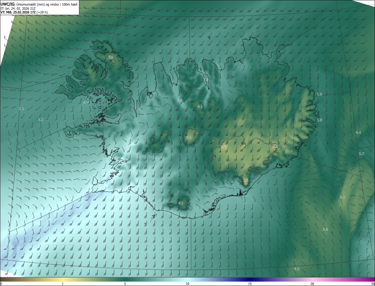This screenshot has width=375, height=286.
Task: Click the 7.5 value label on the map
Action: tap(206, 79)
